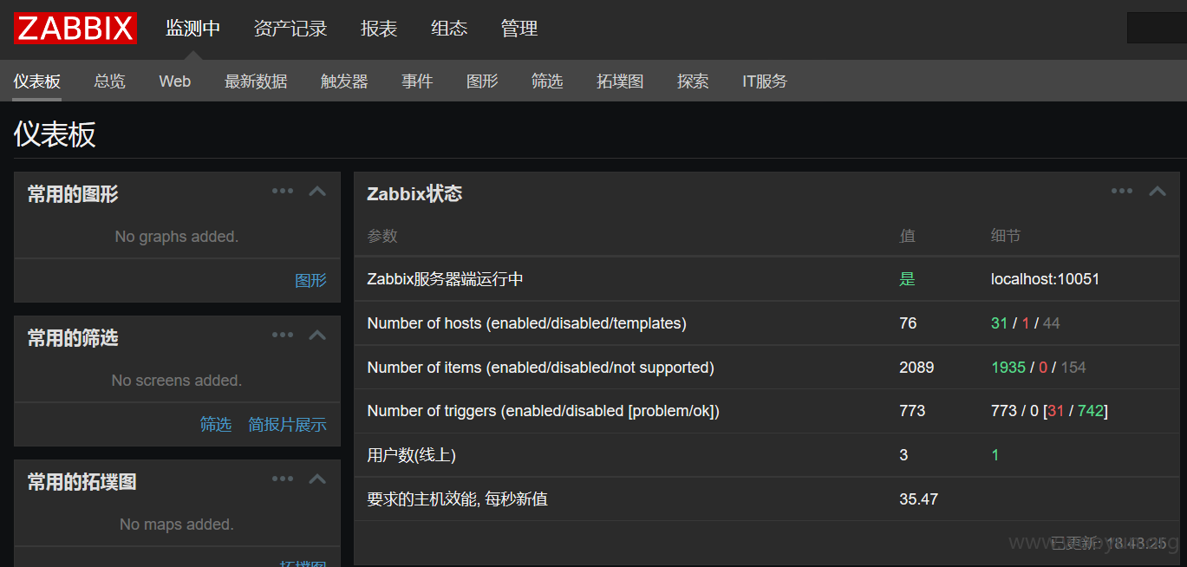Click the items total value 2089
The height and width of the screenshot is (567, 1187).
click(x=916, y=368)
